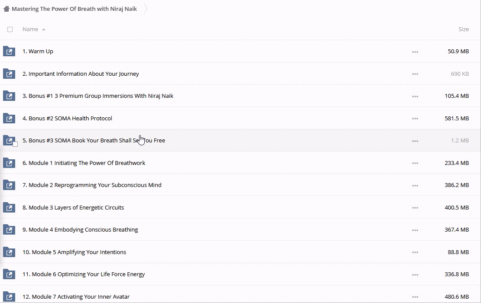Click the folder icon for Bonus #2 SOMA Health Protocol

(9, 118)
